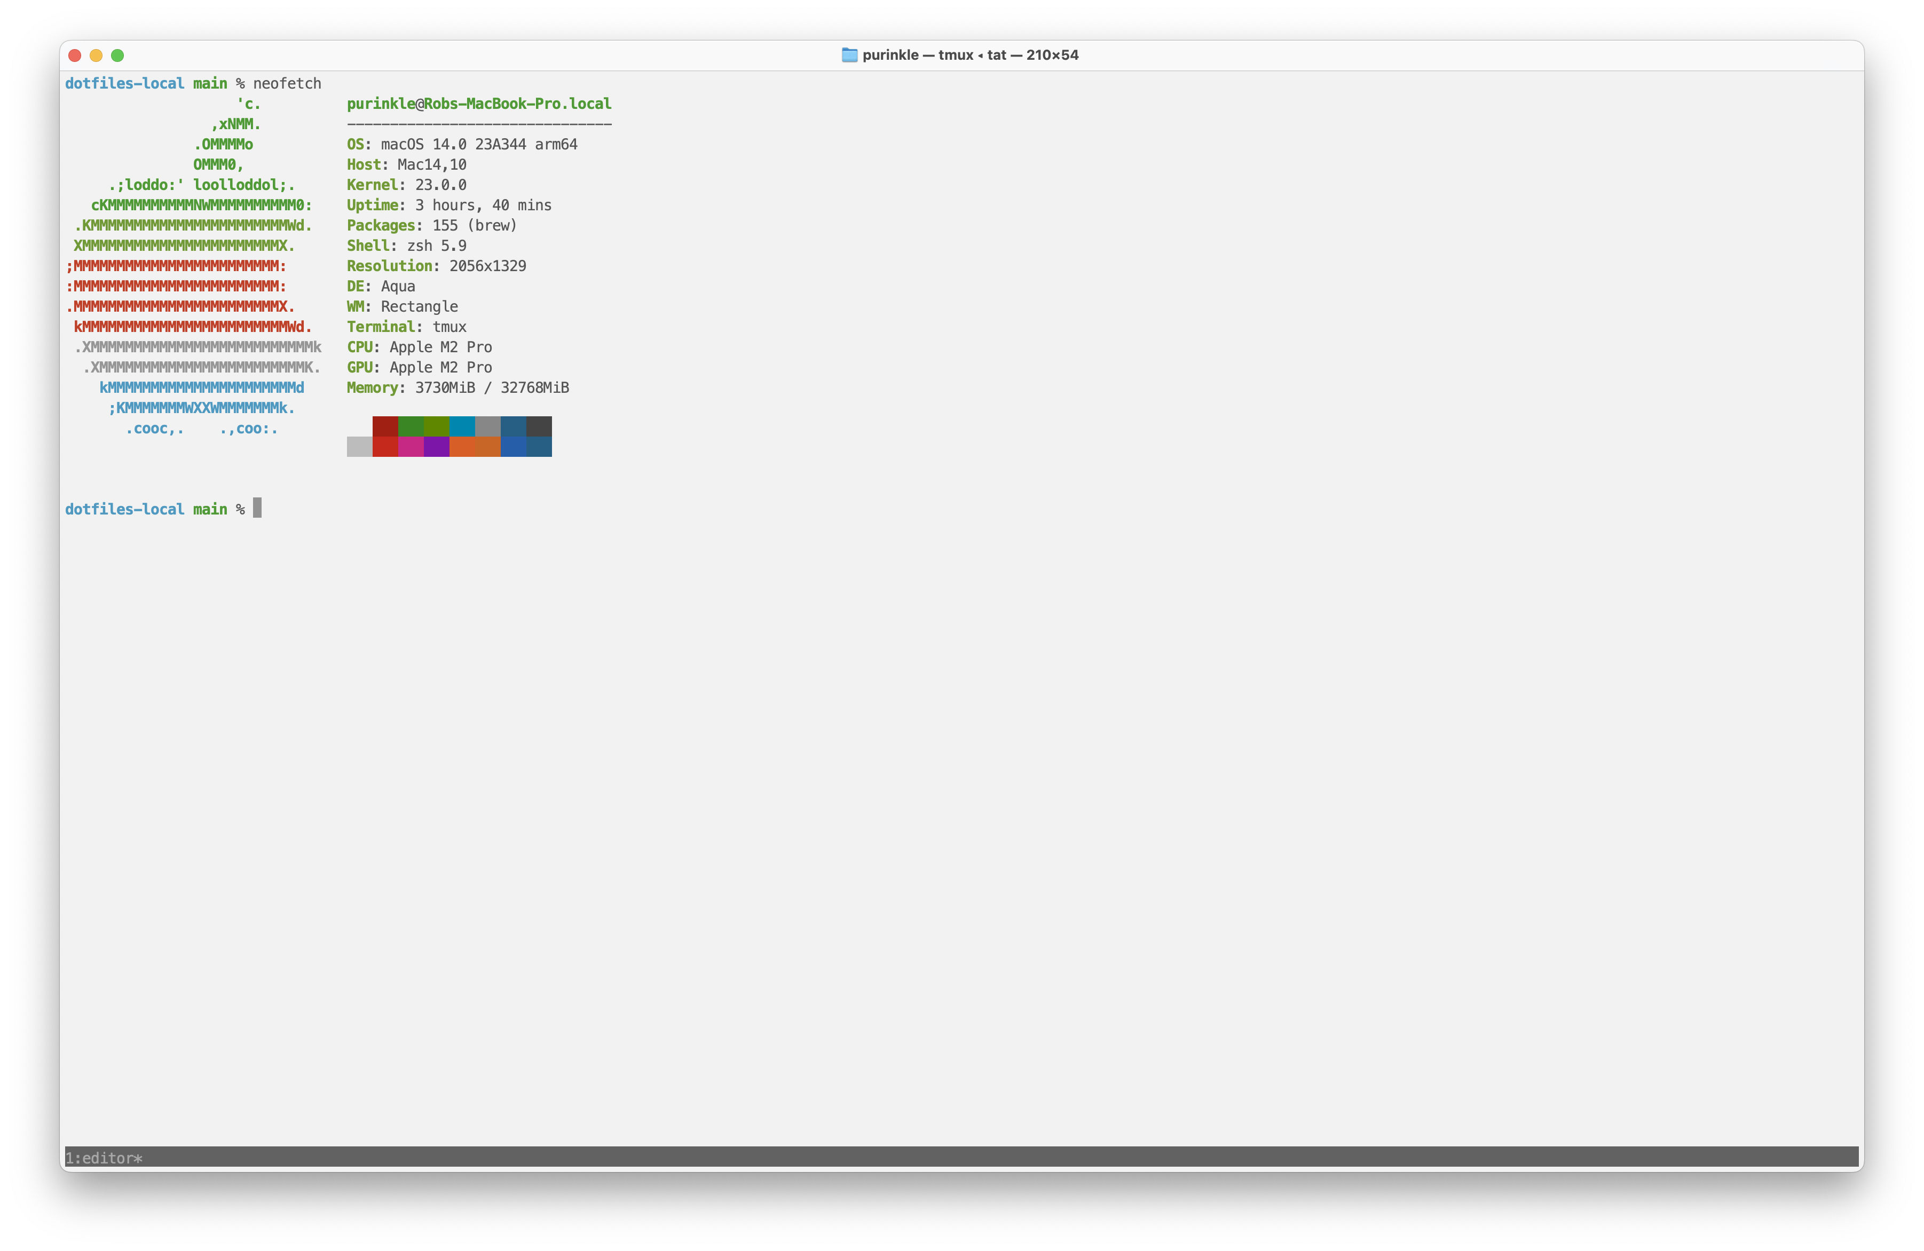Click the 'CPU: Apple M2 Pro' line
This screenshot has width=1924, height=1251.
(419, 347)
